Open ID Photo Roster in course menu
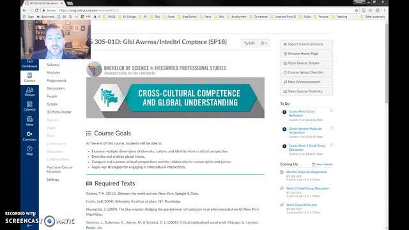The width and height of the screenshot is (409, 230). [x=59, y=112]
